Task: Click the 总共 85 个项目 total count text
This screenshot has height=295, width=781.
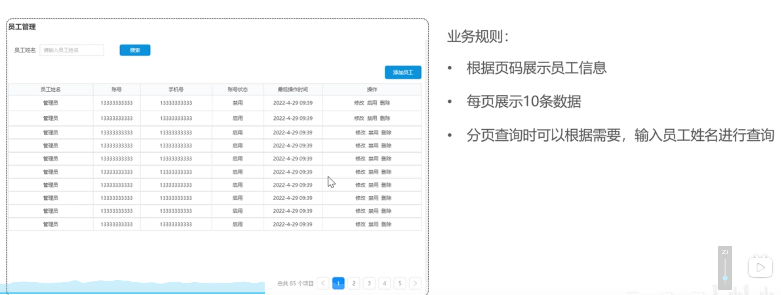Action: [x=295, y=284]
